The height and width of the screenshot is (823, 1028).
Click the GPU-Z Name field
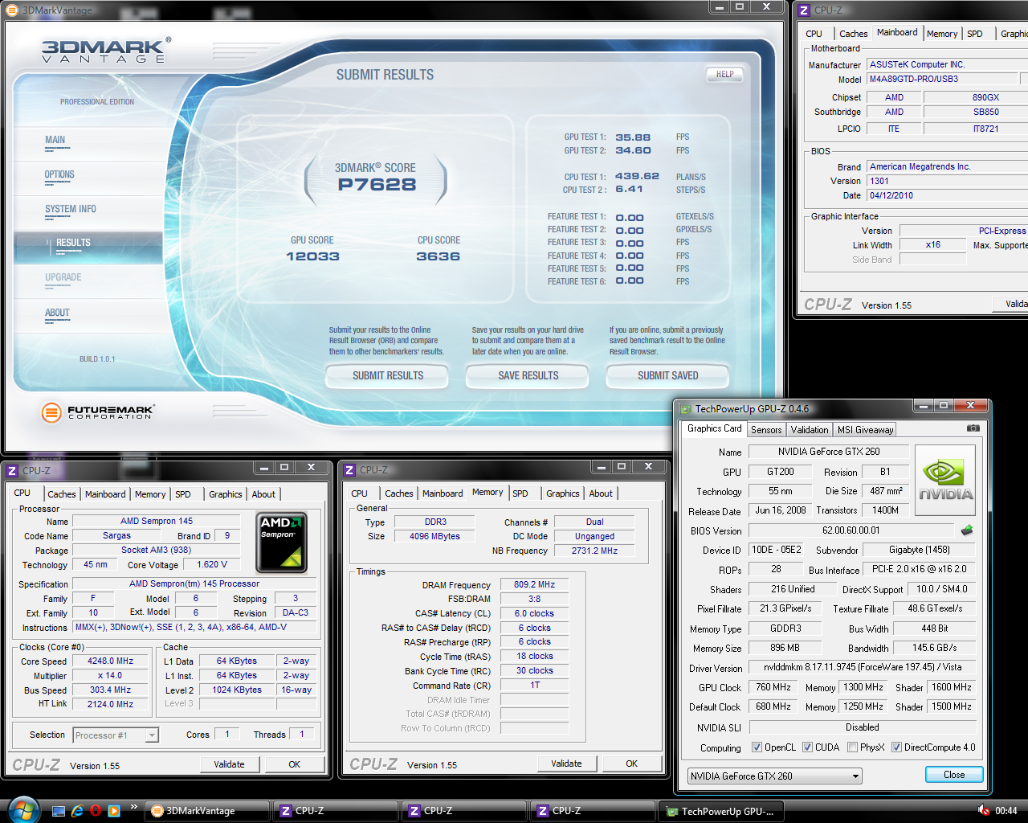click(x=828, y=452)
